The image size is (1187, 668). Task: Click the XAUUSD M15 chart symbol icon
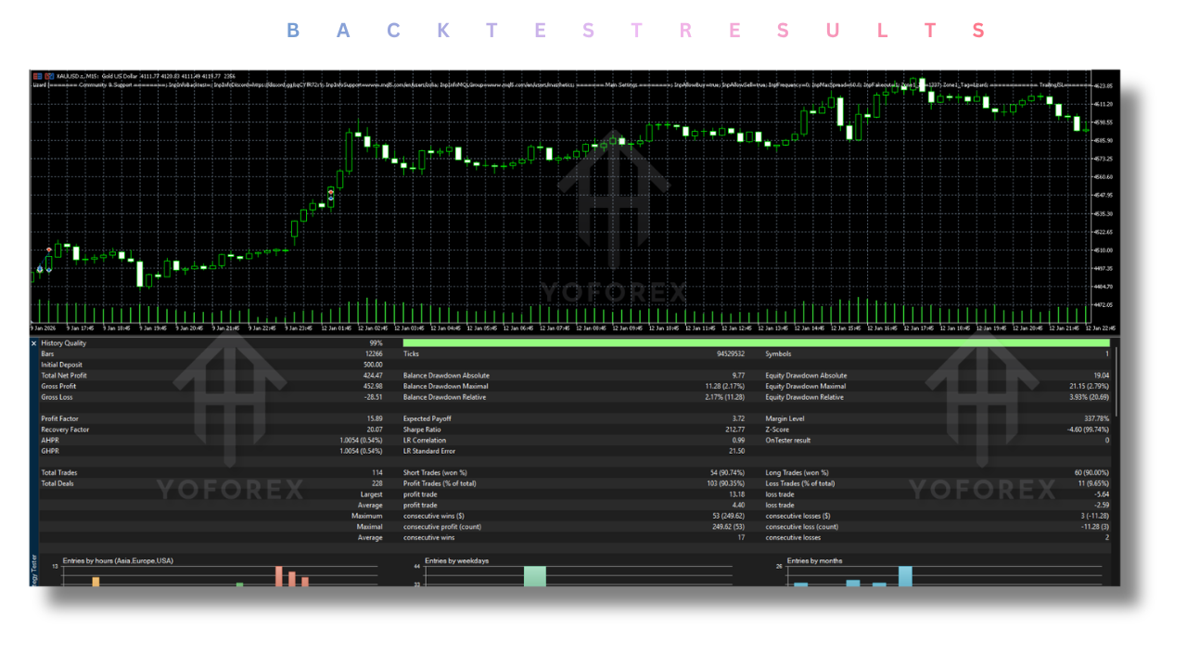[x=37, y=76]
